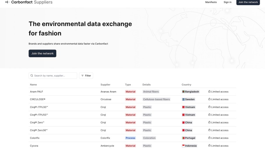Screen dimensions: 265x149
Task: Click lock icon in Cirql Zero row
Action: pyautogui.click(x=209, y=122)
